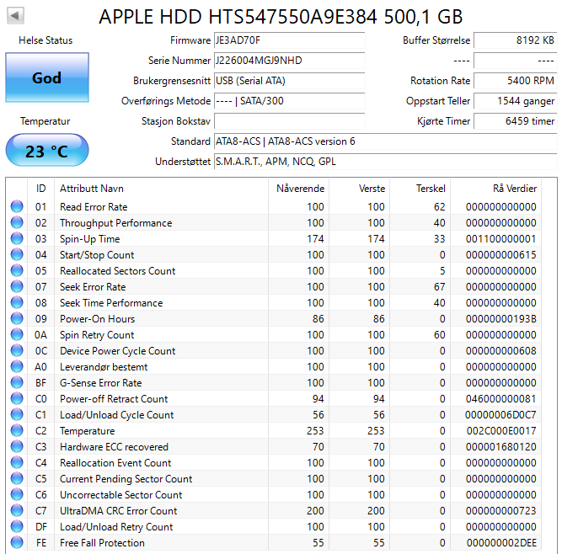Click the Firmware value field JE3AD70F
The image size is (562, 554).
click(289, 40)
